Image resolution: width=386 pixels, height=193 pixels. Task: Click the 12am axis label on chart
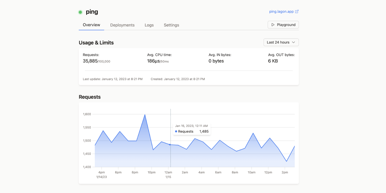coord(168,172)
